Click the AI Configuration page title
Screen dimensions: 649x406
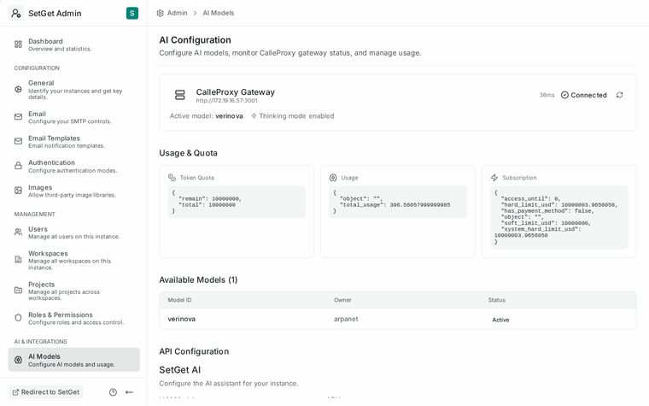coord(196,40)
